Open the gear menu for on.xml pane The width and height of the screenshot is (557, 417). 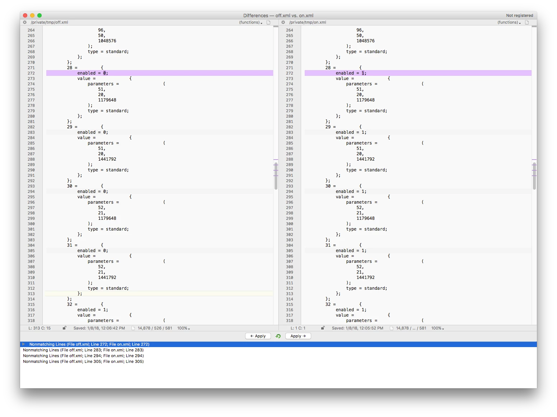tap(283, 22)
